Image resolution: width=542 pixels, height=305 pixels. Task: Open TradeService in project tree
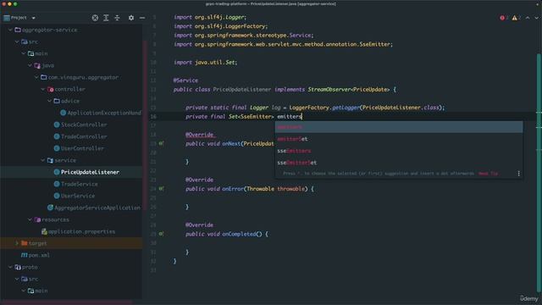tap(79, 184)
